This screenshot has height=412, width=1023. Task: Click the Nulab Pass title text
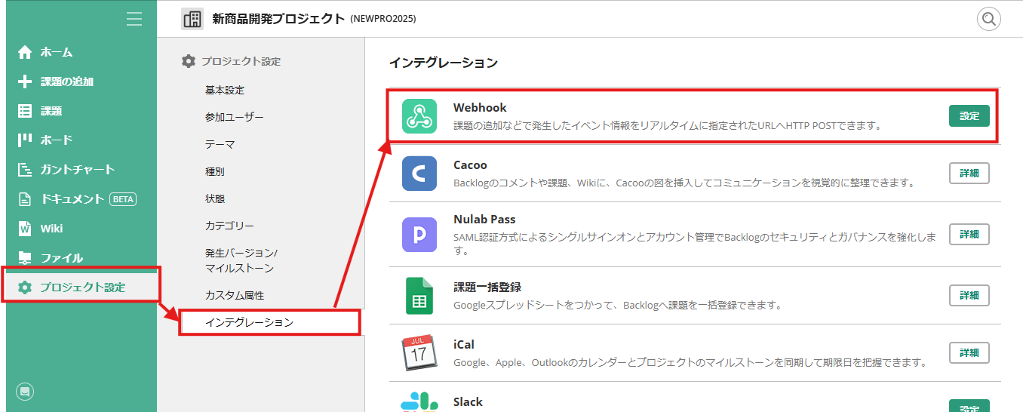484,220
